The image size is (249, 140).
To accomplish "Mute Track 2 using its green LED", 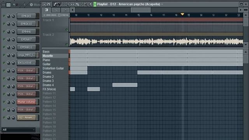I will pyautogui.click(x=67, y=44).
